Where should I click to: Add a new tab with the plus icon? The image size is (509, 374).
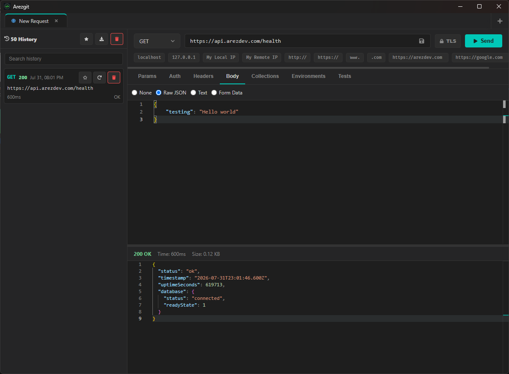(500, 21)
